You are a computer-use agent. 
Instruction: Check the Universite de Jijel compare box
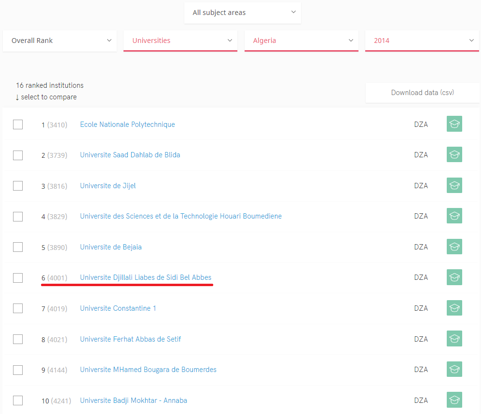18,186
